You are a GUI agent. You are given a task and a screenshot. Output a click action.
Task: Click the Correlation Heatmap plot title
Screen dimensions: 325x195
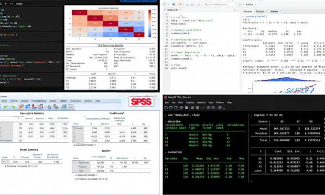pos(108,8)
